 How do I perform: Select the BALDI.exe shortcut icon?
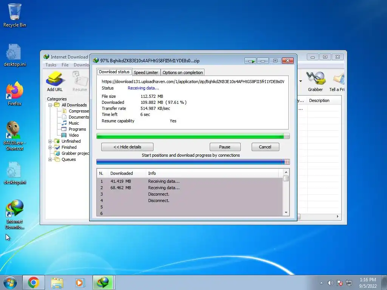tap(15, 136)
